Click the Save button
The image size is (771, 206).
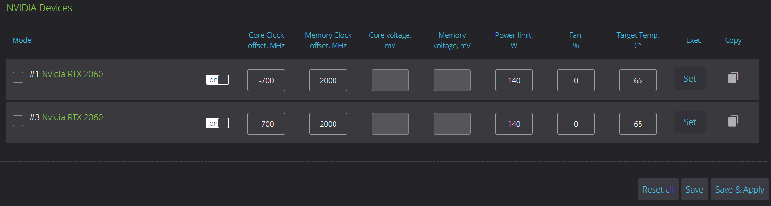point(694,189)
